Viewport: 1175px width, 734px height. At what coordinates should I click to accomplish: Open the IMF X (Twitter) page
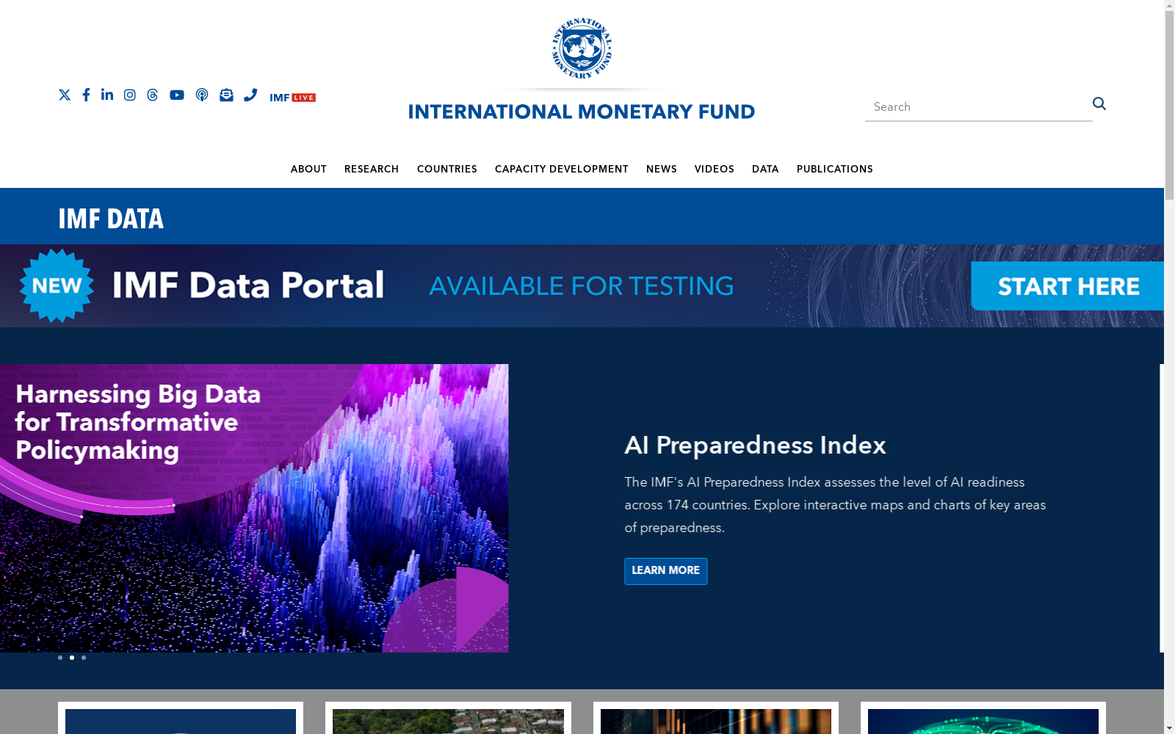(x=65, y=95)
